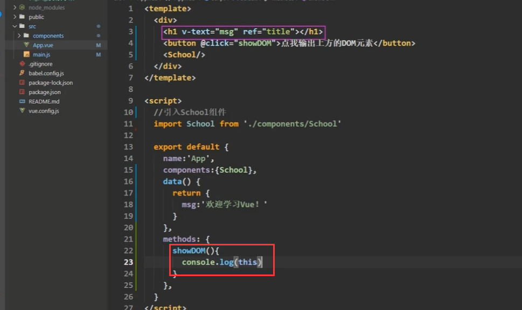Click the './components/School' import path
The height and width of the screenshot is (310, 522).
pos(293,124)
